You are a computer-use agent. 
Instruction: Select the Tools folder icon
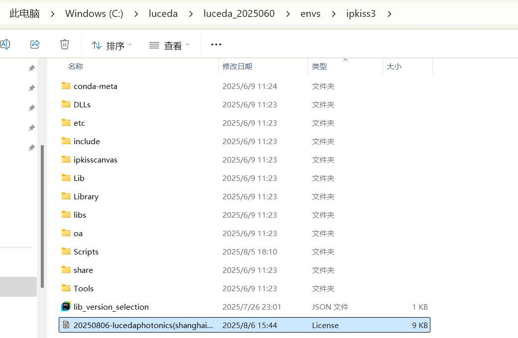point(66,288)
